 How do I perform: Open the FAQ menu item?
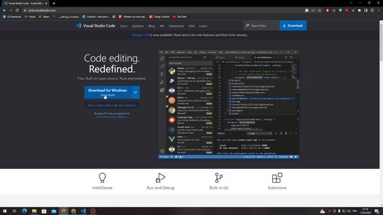click(x=191, y=26)
